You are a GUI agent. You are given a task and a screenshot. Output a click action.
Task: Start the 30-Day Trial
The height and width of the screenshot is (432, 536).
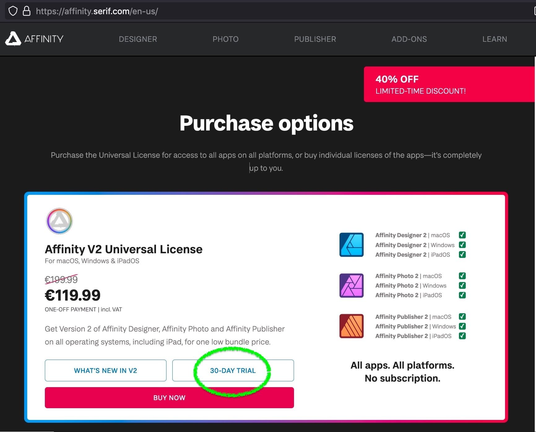point(233,370)
